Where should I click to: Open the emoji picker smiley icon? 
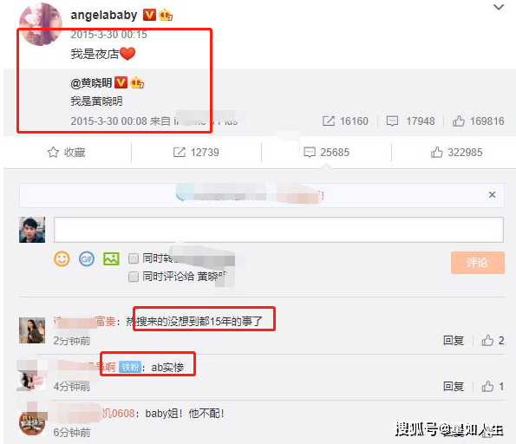[62, 258]
